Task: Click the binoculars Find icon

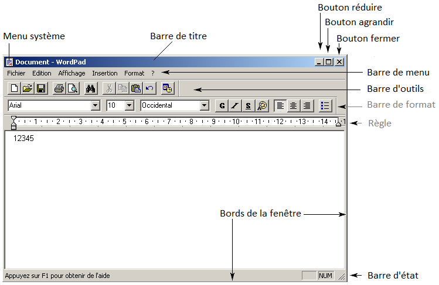Action: coord(91,88)
